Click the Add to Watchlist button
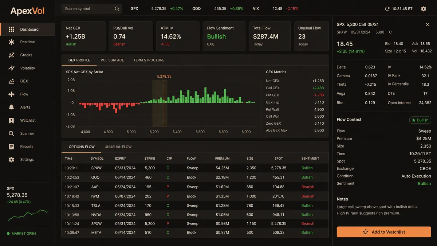 tap(384, 232)
